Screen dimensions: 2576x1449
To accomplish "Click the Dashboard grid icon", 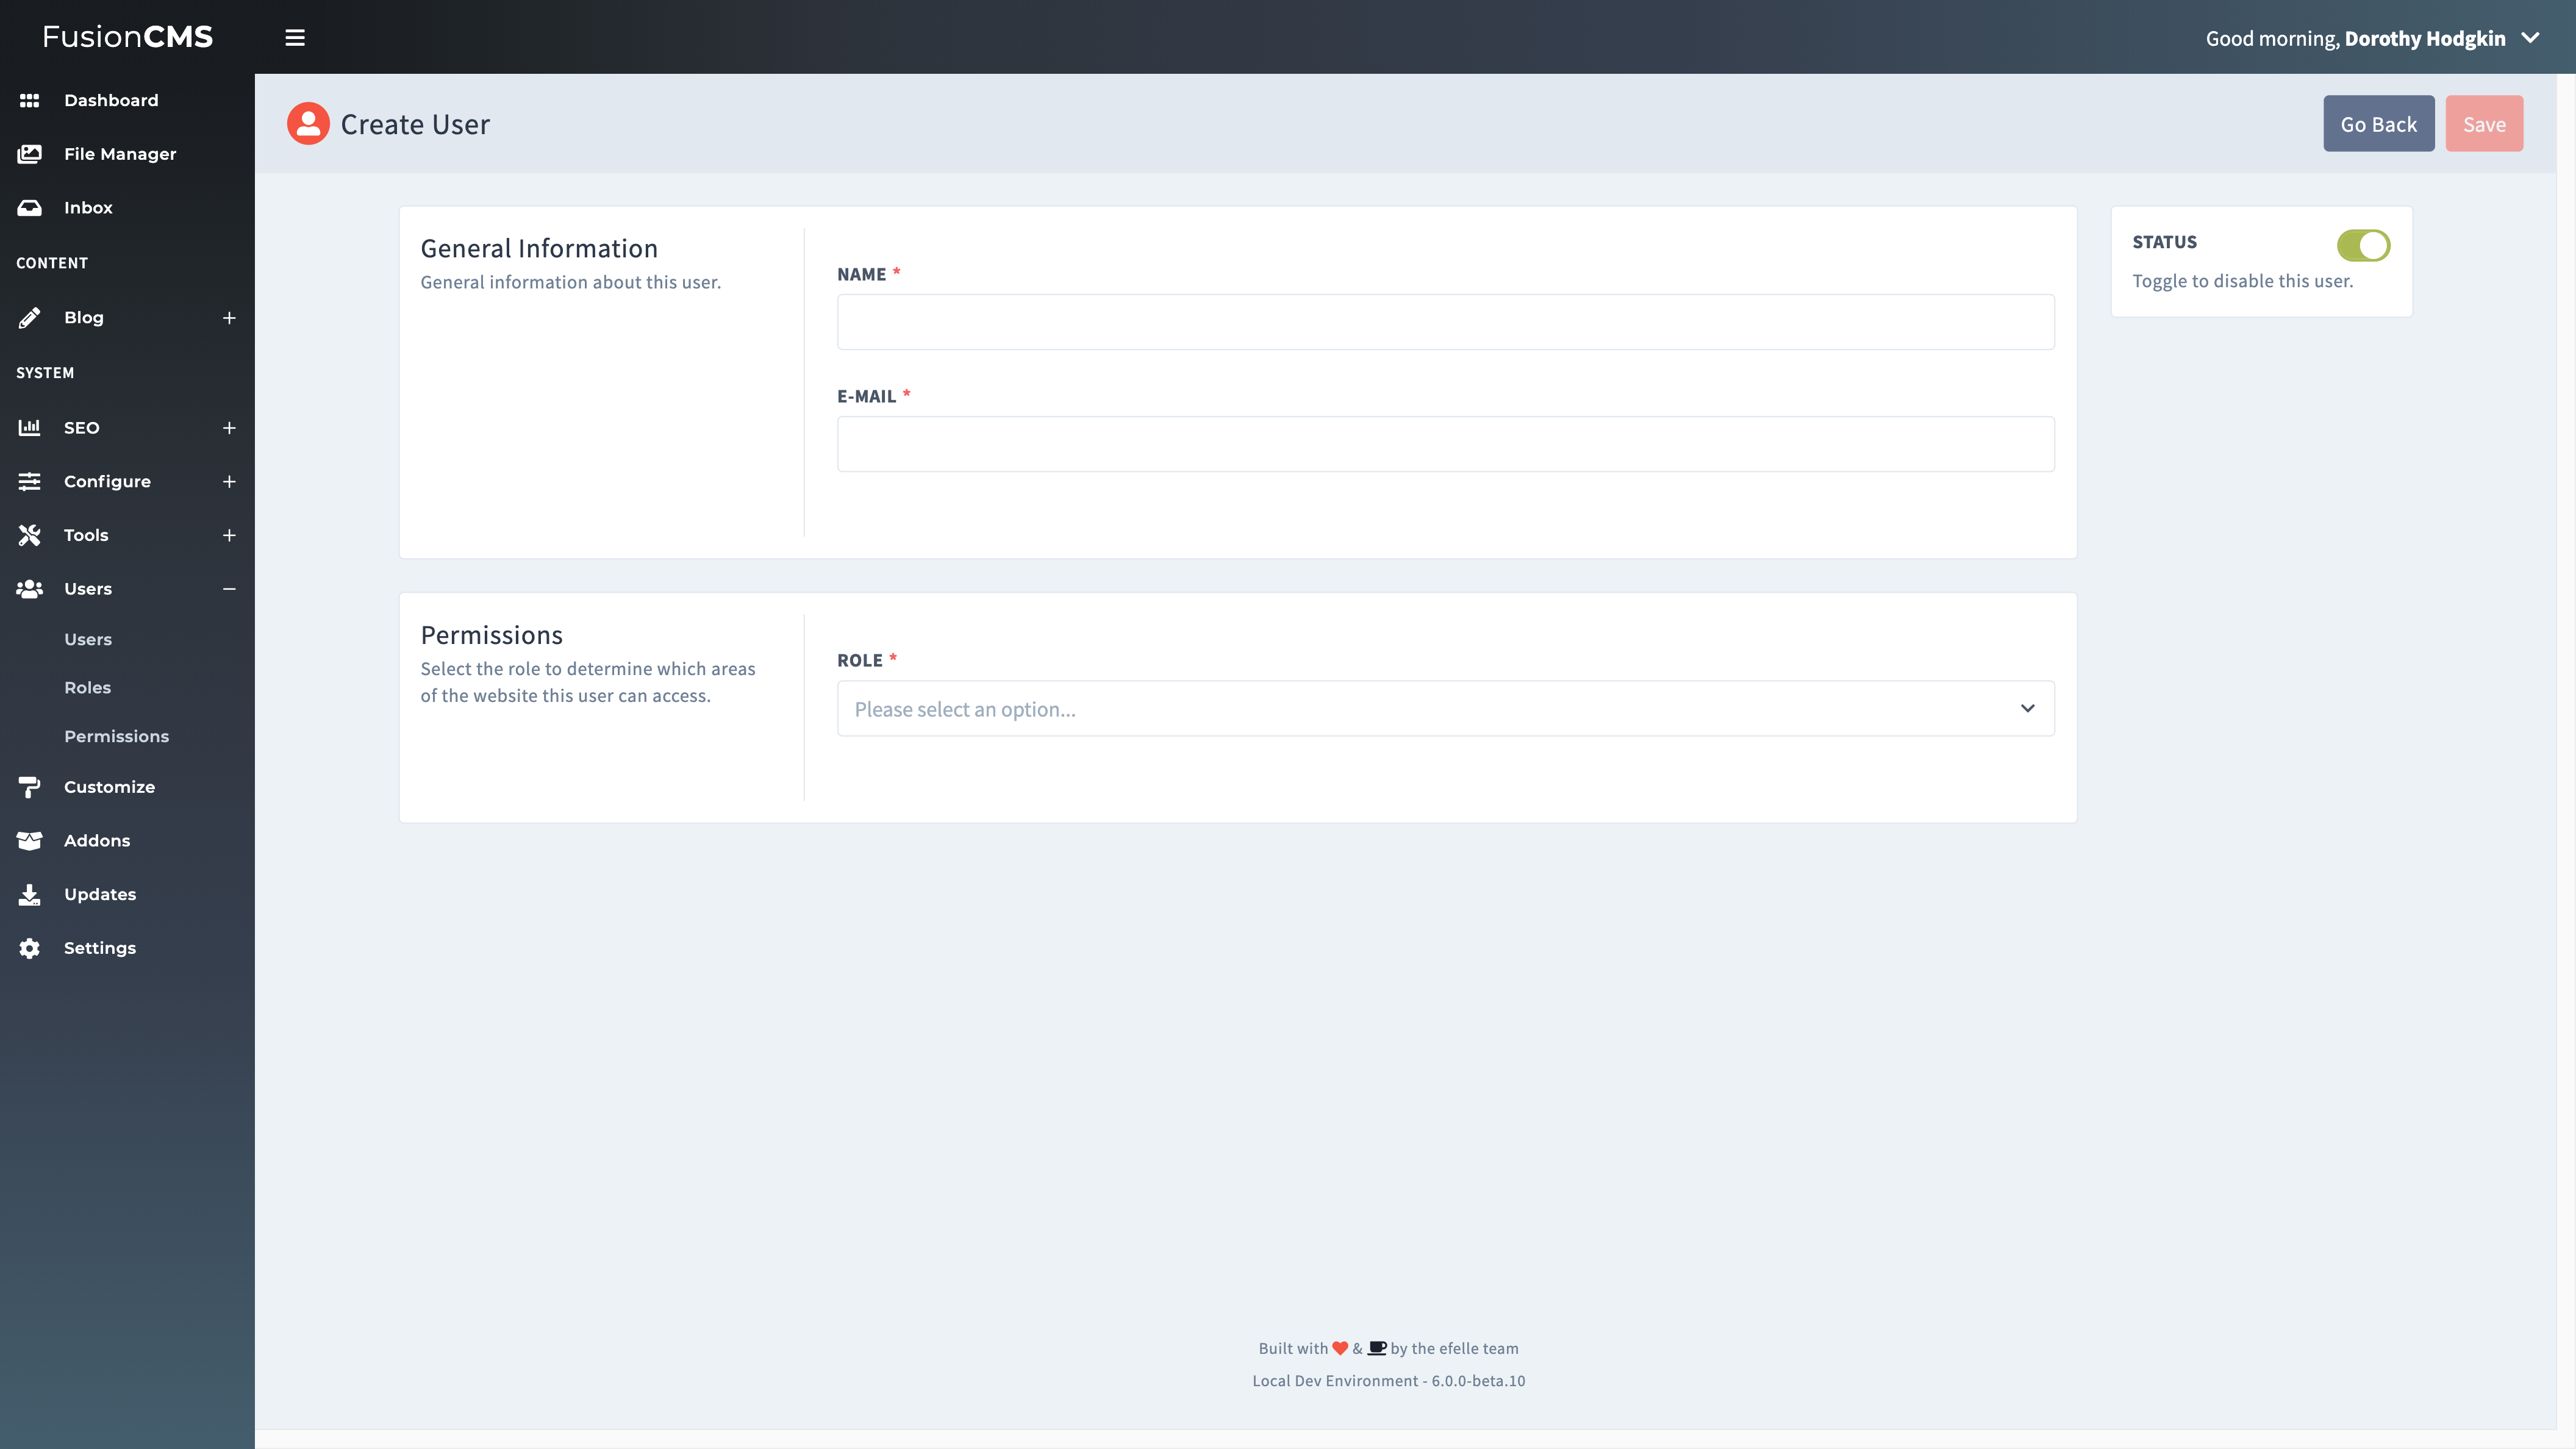I will coord(29,100).
